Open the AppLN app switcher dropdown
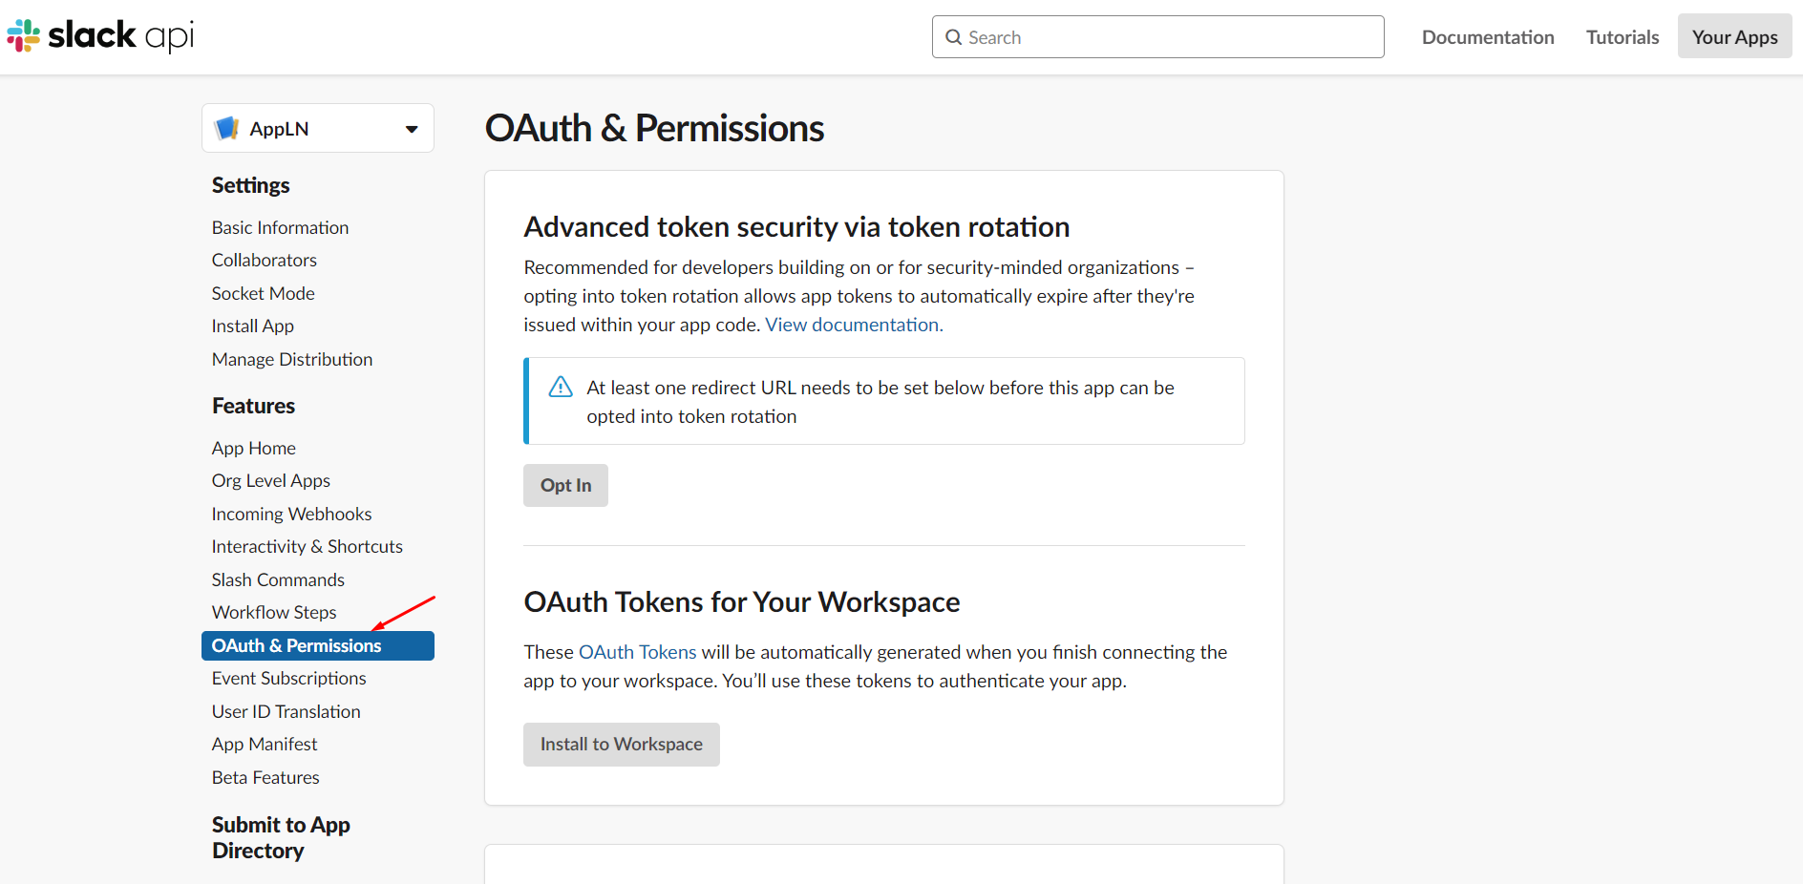This screenshot has height=884, width=1803. [412, 127]
